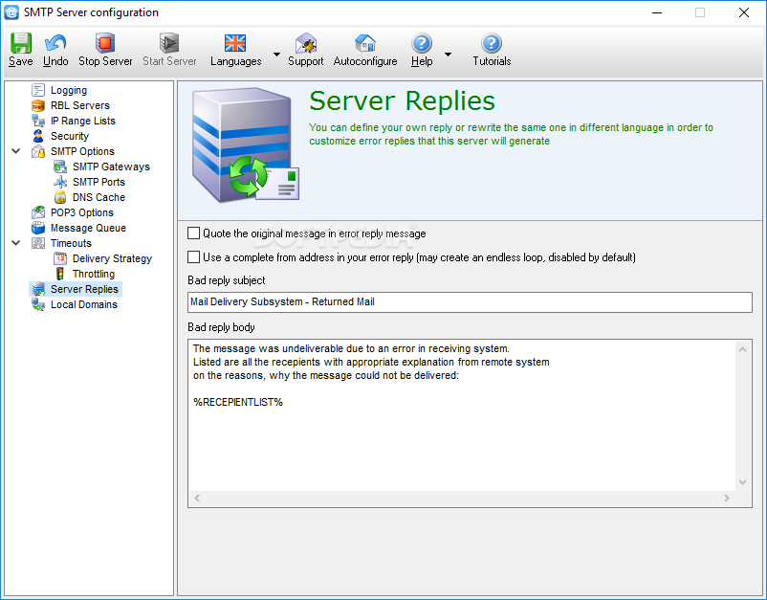
Task: Click the horizontal scrollbar right arrow
Action: (727, 498)
